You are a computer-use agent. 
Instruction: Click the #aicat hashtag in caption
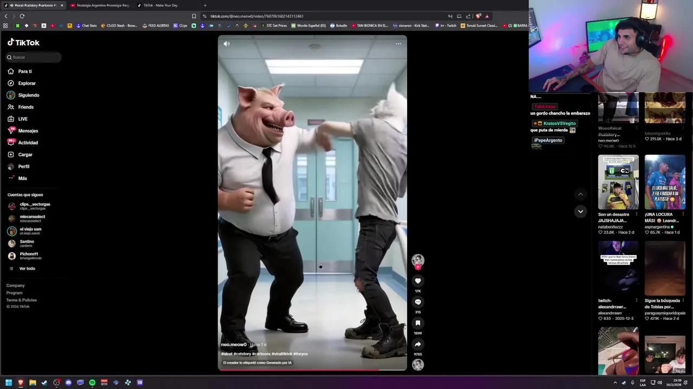pos(227,354)
